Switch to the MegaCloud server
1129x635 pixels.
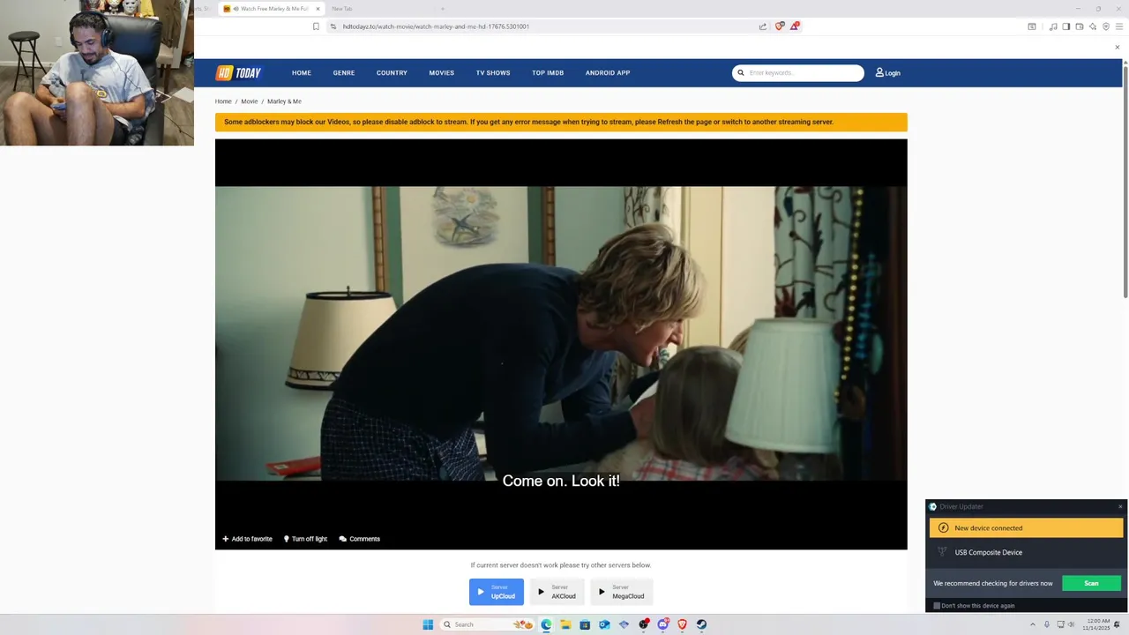[622, 592]
